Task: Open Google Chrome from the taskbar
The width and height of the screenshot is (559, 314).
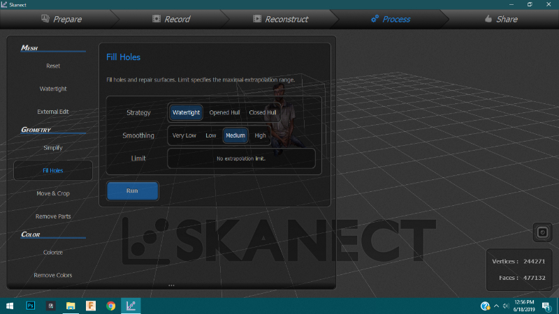Action: (x=111, y=306)
